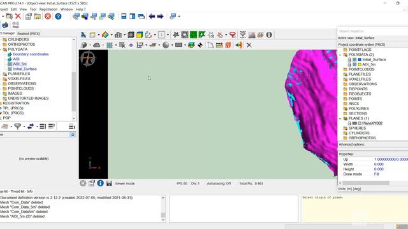This screenshot has width=408, height=229.
Task: Click the rainbow color mode icon
Action: point(105,35)
